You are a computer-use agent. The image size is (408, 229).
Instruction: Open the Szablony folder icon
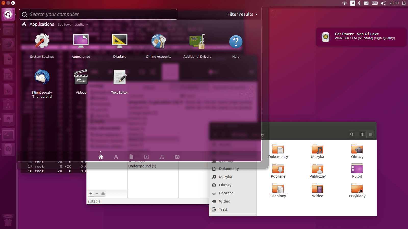point(278,191)
